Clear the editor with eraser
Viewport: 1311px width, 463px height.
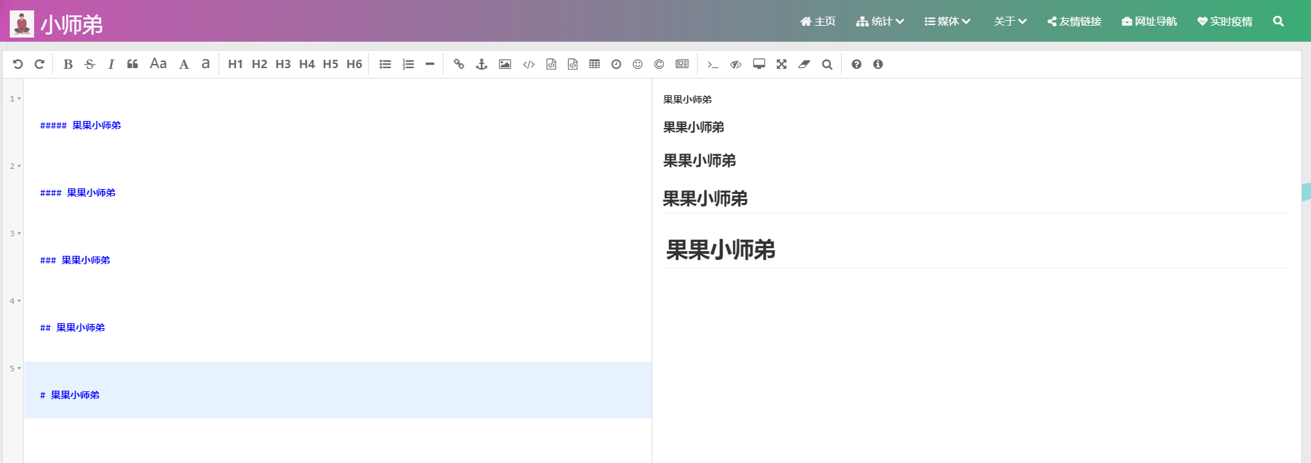(804, 64)
